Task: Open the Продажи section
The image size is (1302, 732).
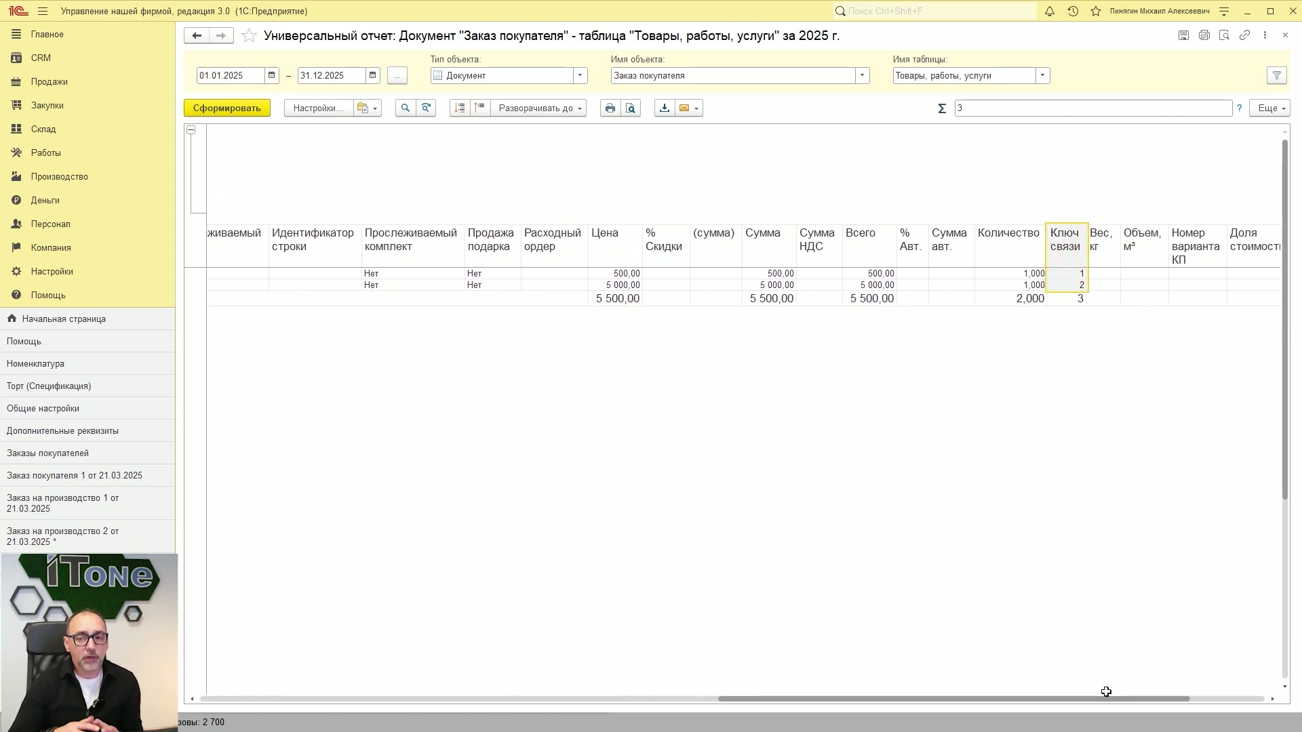Action: point(49,82)
